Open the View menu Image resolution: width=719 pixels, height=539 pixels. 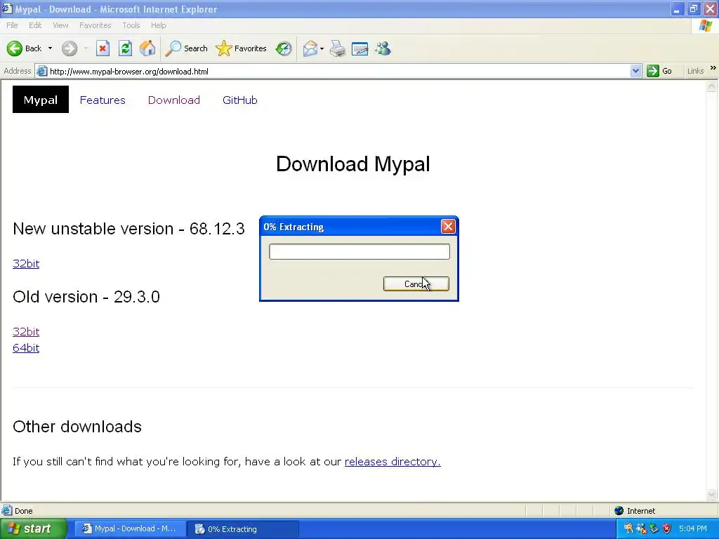tap(60, 25)
